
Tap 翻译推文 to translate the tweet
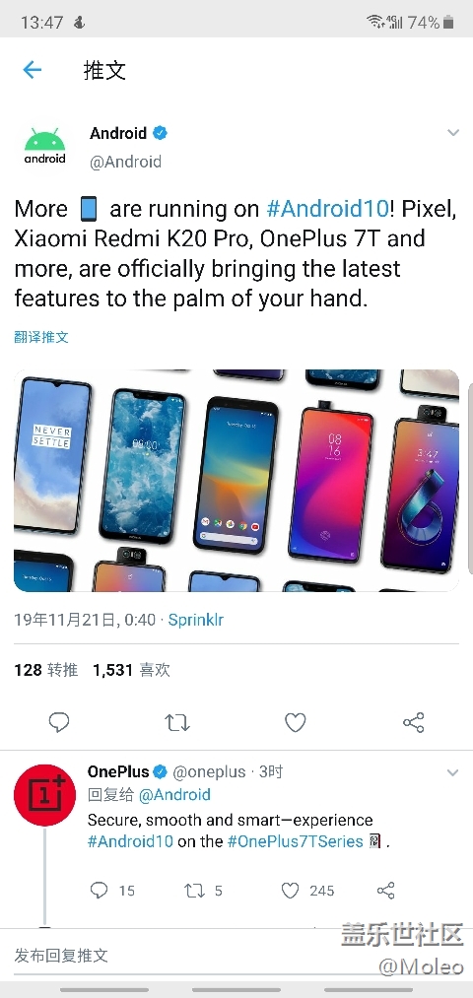click(41, 337)
